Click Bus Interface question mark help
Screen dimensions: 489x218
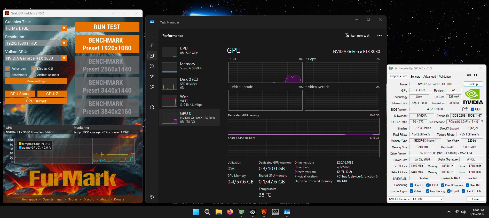[482, 122]
